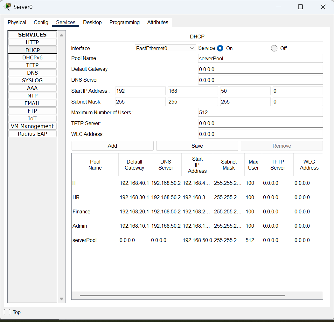
Task: Click the Server0 window icon
Action: (x=8, y=7)
